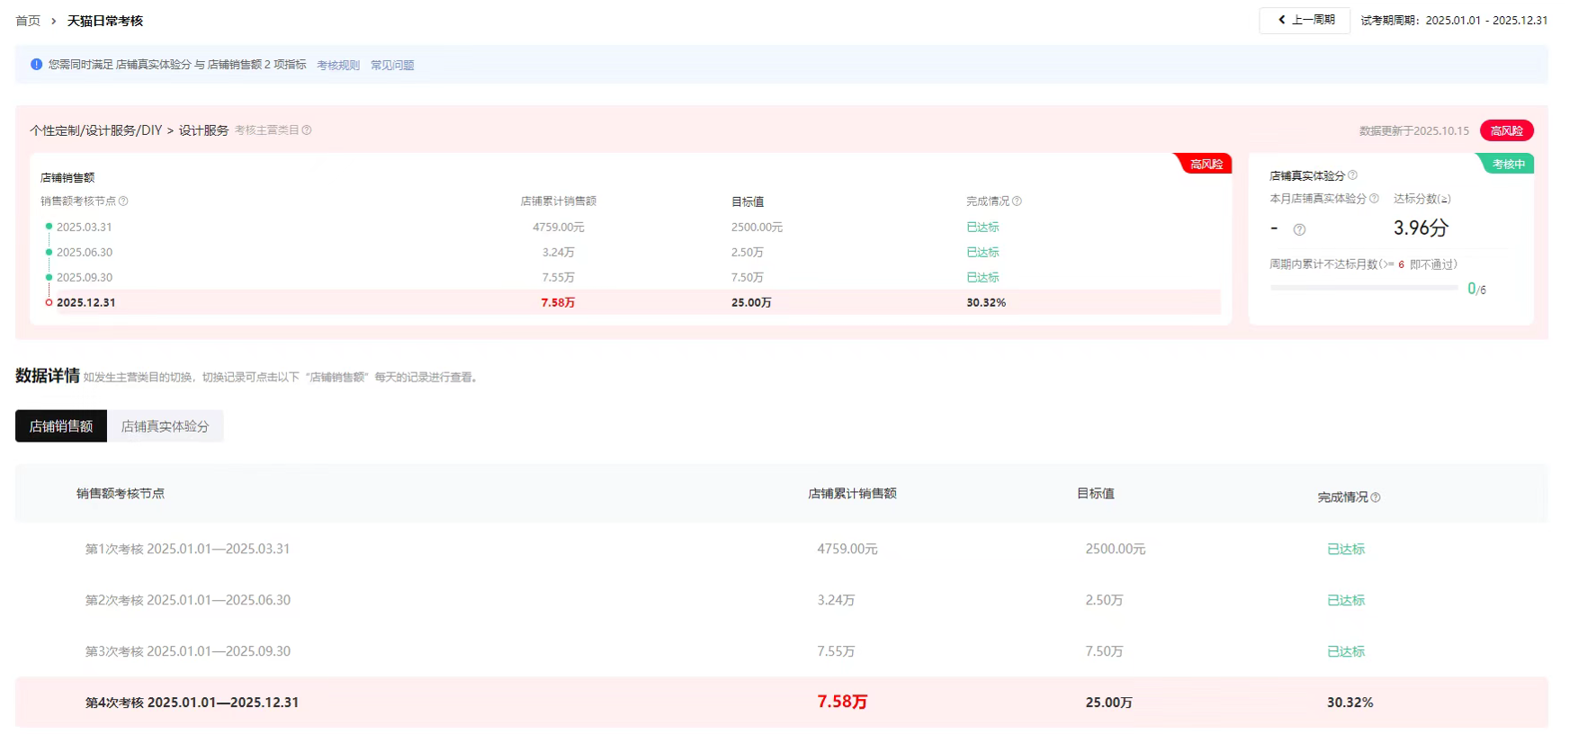Click help icon next to 店铺真实体验分 title
The width and height of the screenshot is (1569, 734).
(x=1352, y=175)
